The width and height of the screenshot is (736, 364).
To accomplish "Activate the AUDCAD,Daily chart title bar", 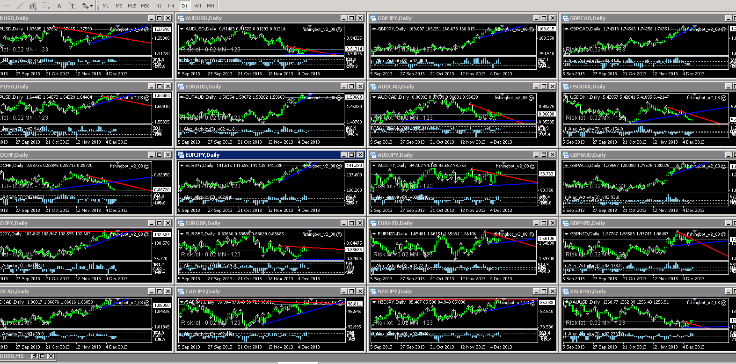I will pos(463,87).
